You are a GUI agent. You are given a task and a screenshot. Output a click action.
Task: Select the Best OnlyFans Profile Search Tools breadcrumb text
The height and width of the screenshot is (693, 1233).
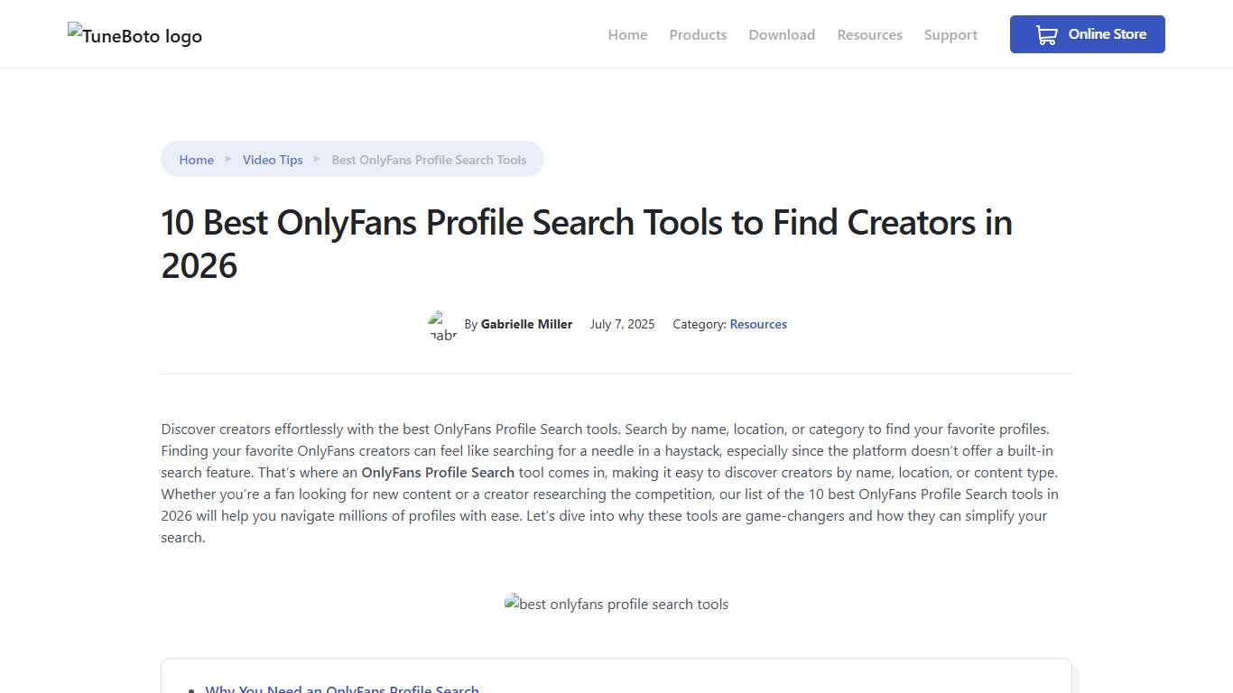[429, 159]
